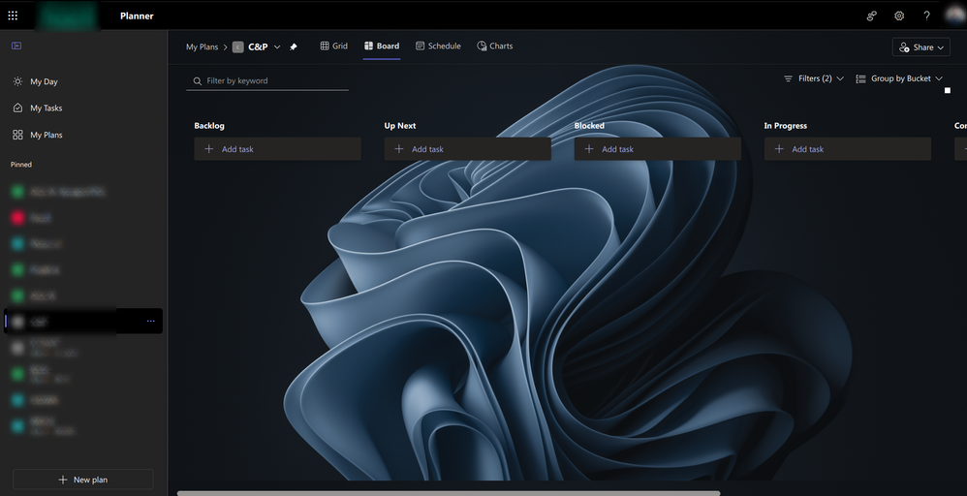The image size is (967, 496).
Task: Click the Schedule tab's calendar icon
Action: tap(420, 46)
